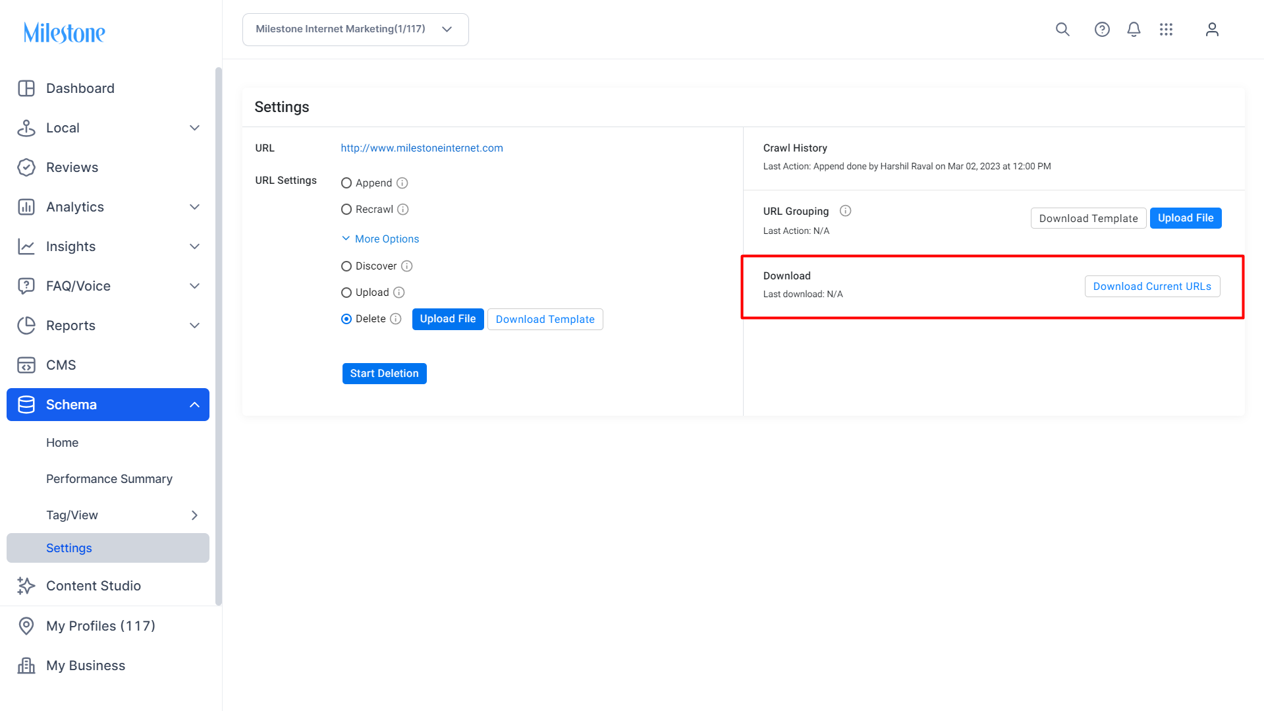The height and width of the screenshot is (711, 1264).
Task: Open Schema Settings menu item
Action: pos(108,548)
